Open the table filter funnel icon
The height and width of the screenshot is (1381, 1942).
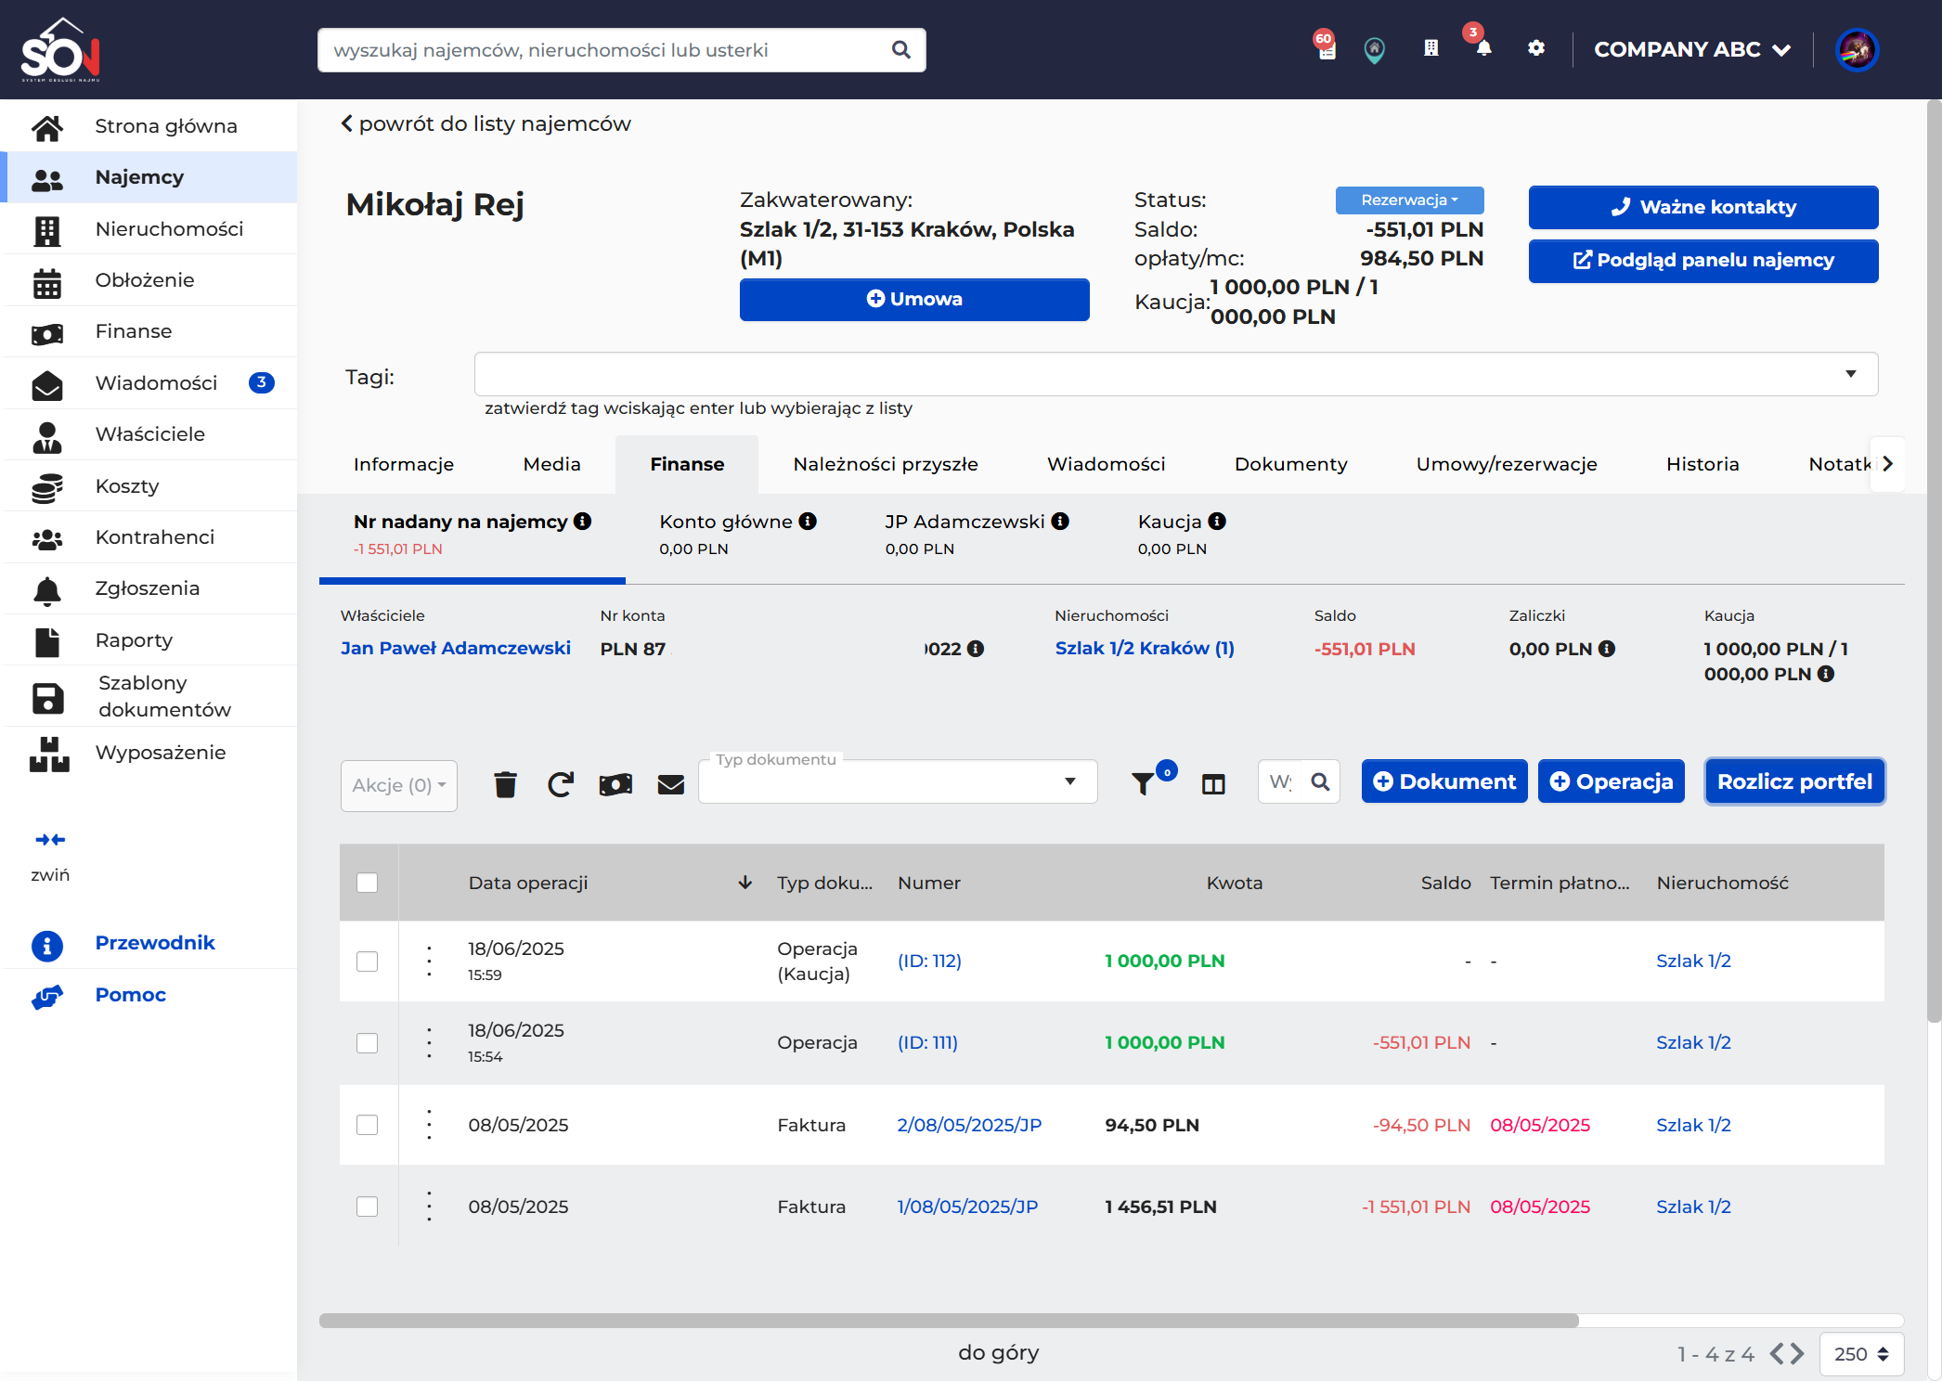click(x=1144, y=785)
